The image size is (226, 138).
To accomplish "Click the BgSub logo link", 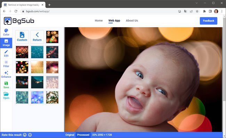I will tap(19, 21).
